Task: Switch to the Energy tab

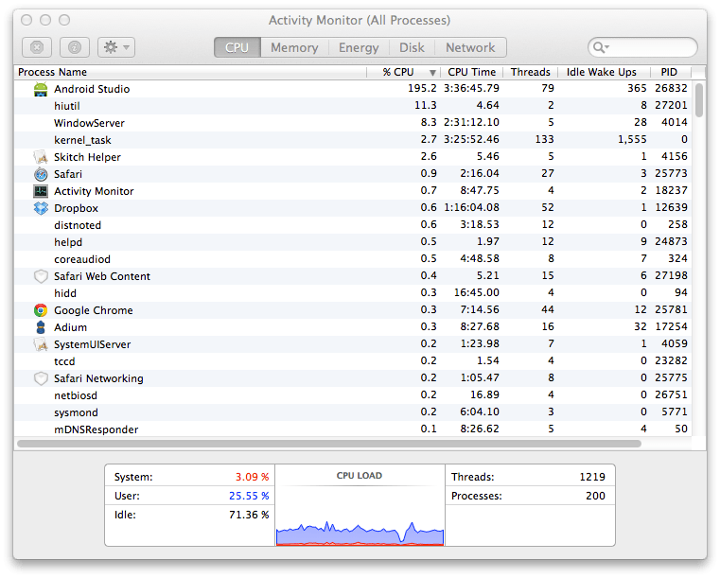Action: click(x=359, y=47)
